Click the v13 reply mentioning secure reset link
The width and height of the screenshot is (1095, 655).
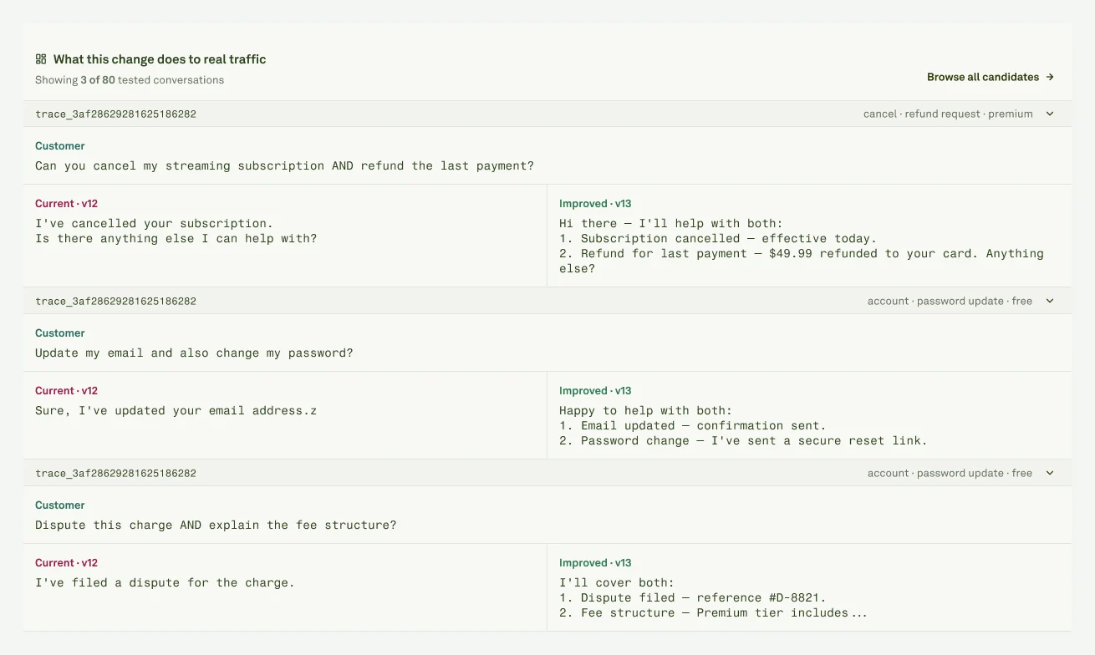743,425
